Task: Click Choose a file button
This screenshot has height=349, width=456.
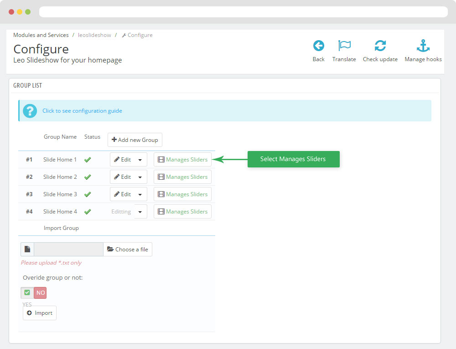Action: [128, 249]
